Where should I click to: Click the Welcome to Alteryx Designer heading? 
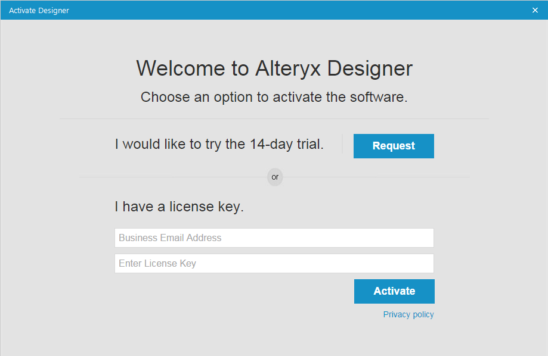coord(274,68)
